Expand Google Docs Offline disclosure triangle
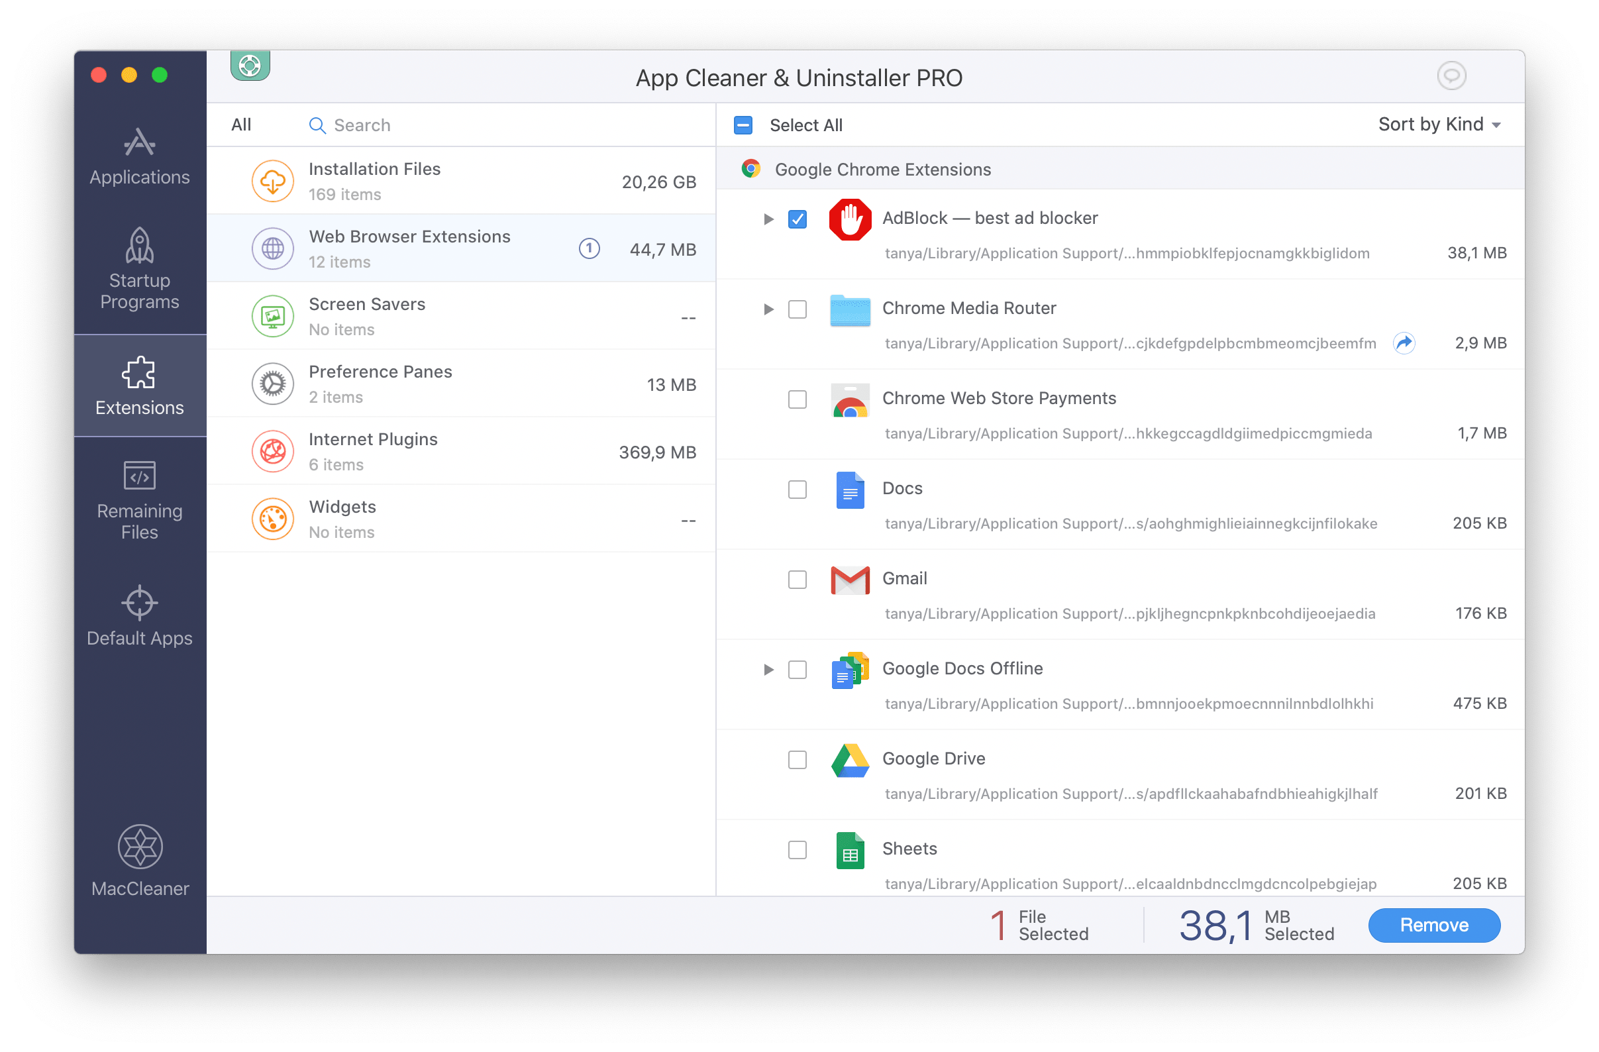The height and width of the screenshot is (1052, 1599). 764,669
